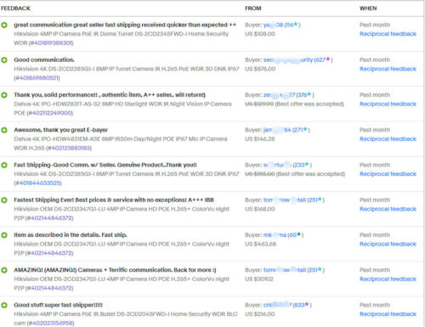Open Reciprocal feedback link for US $216.00 sale

tap(388, 314)
